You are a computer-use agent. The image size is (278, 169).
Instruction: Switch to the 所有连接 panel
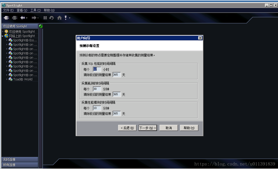(20, 165)
